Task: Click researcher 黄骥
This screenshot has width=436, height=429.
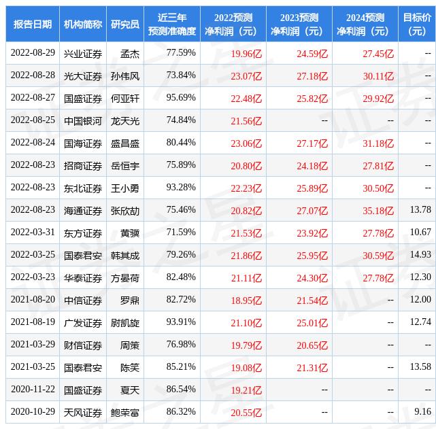Action: 130,233
